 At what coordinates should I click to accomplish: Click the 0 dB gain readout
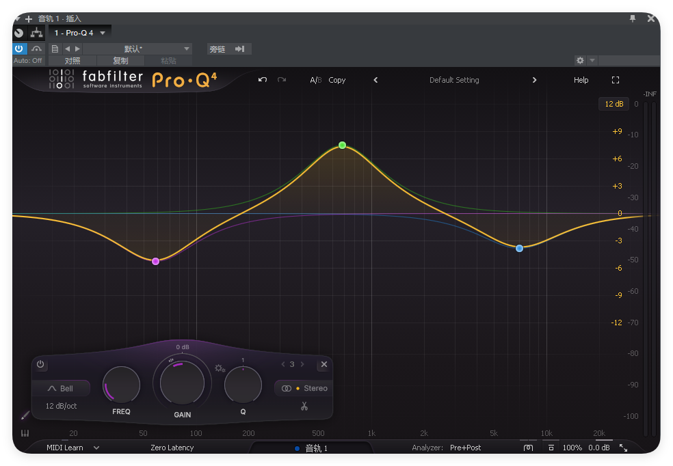(x=183, y=347)
